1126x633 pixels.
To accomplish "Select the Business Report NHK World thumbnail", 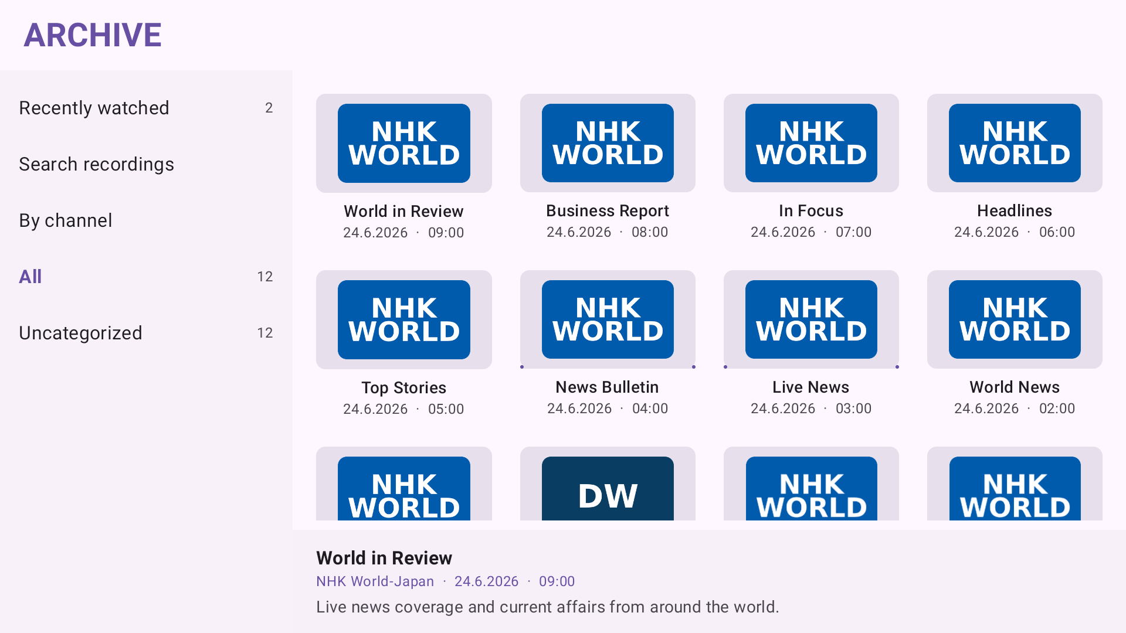I will (608, 143).
